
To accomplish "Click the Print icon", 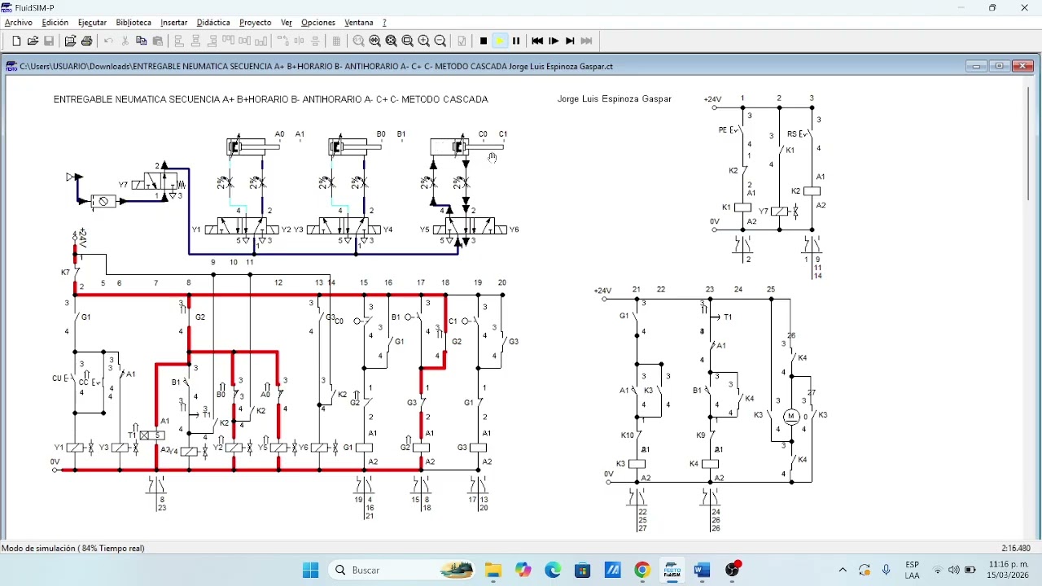I will (x=87, y=41).
